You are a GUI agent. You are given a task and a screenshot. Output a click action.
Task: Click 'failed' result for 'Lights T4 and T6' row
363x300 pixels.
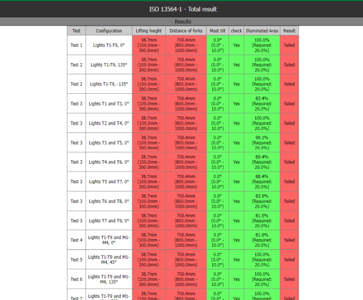[289, 162]
